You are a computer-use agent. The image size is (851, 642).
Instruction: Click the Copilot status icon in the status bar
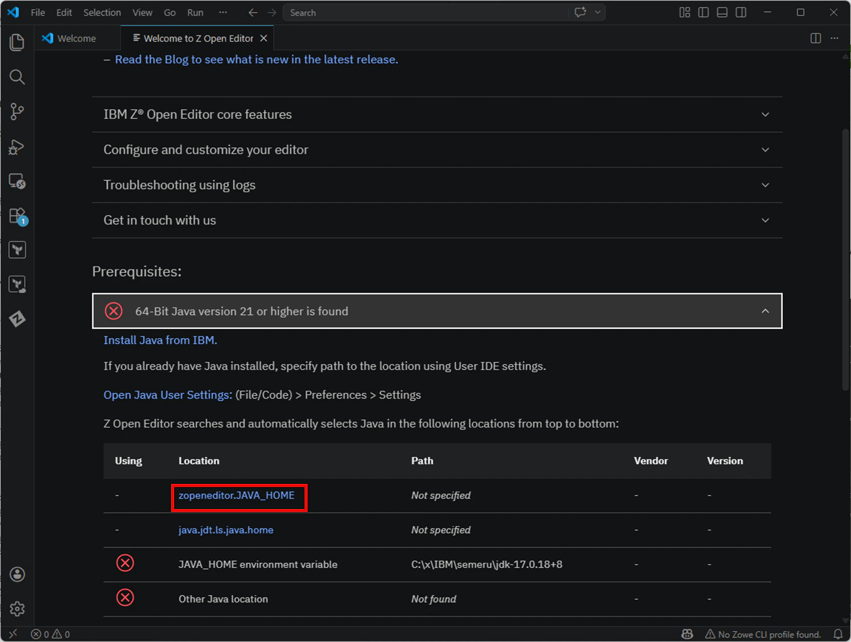point(687,634)
